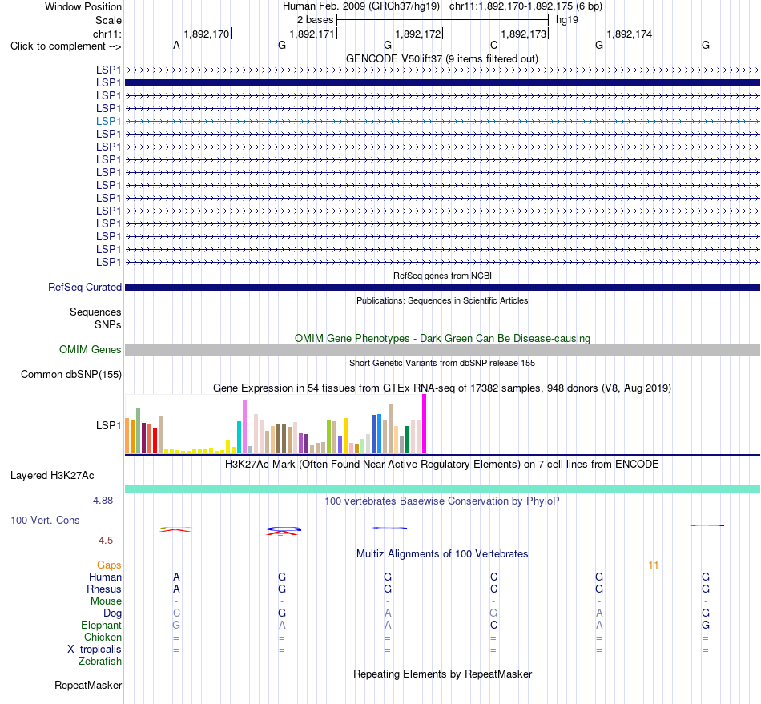Click the Layered H3K27Ac track label
This screenshot has height=704, width=761.
pos(52,476)
